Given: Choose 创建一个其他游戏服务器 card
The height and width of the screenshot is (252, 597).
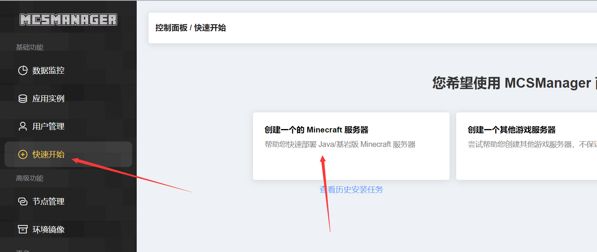Looking at the screenshot, I should pos(526,146).
